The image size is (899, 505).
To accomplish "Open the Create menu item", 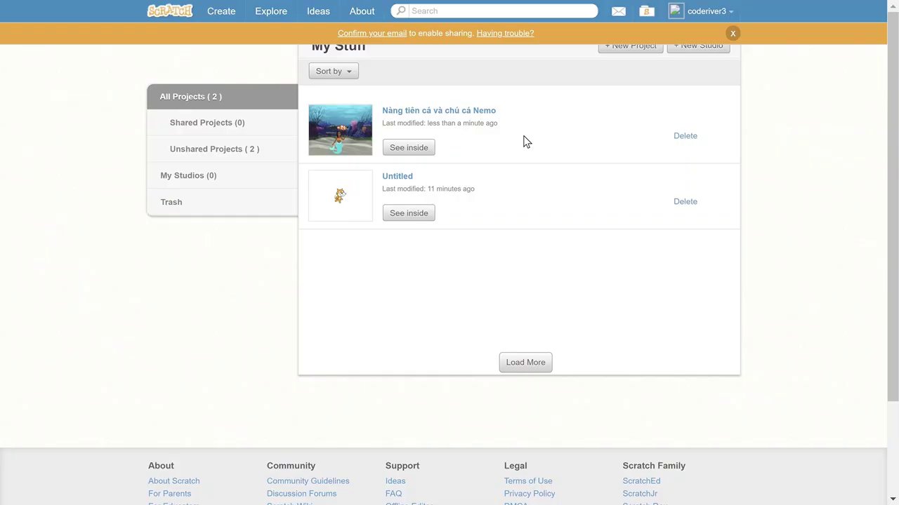I will point(221,11).
